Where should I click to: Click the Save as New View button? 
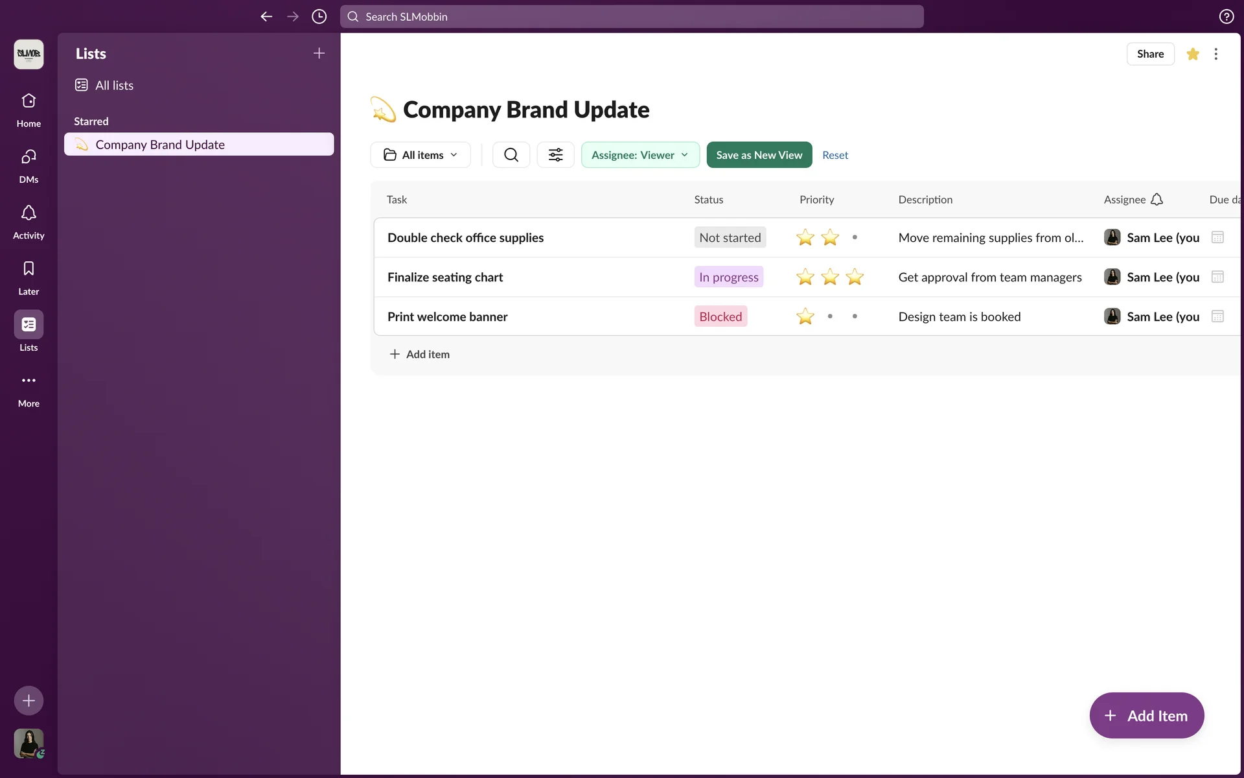(759, 155)
